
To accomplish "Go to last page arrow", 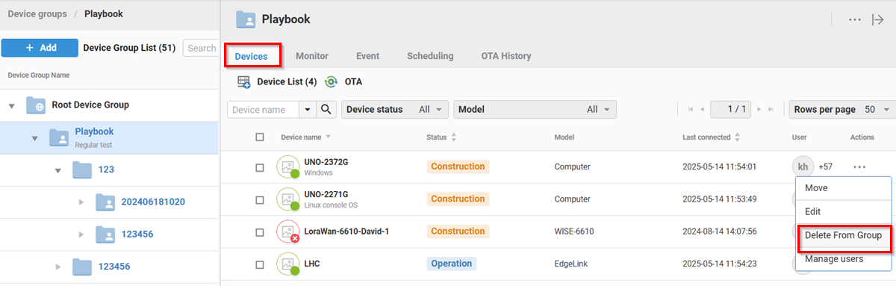I will click(771, 110).
